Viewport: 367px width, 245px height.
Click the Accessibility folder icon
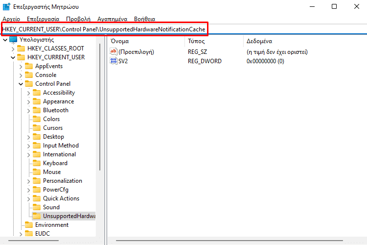tap(37, 93)
